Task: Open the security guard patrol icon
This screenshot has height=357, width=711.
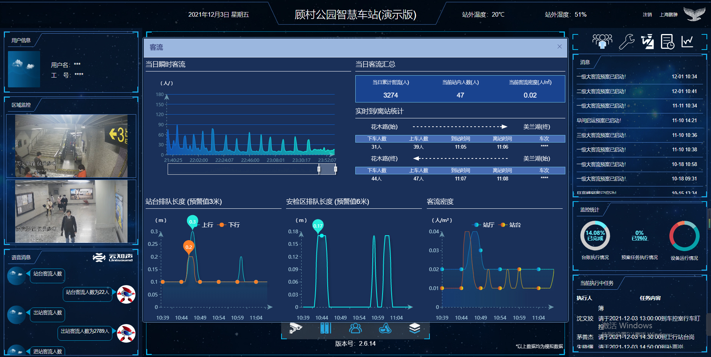Action: 647,41
